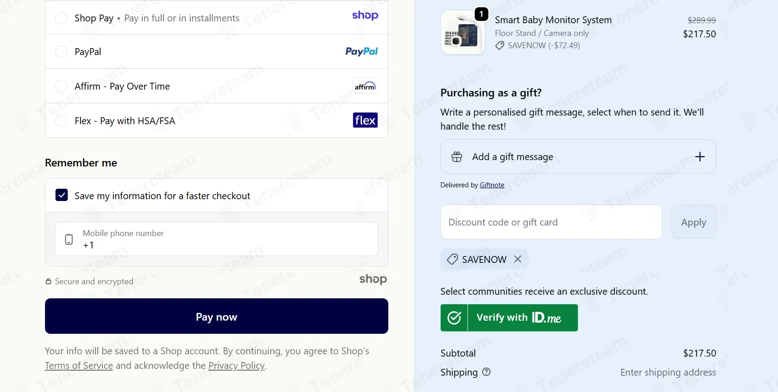Click the Shop logo in Shop Pay row
Image resolution: width=778 pixels, height=392 pixels.
coord(365,15)
